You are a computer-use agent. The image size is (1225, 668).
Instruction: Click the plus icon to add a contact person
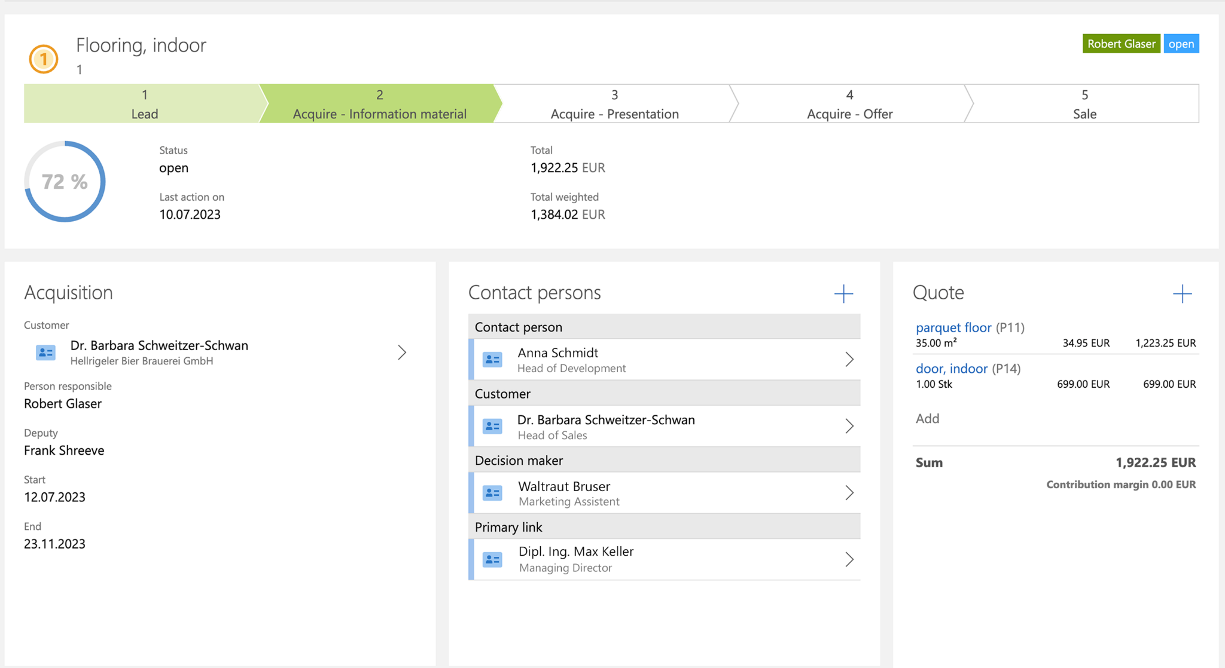843,293
